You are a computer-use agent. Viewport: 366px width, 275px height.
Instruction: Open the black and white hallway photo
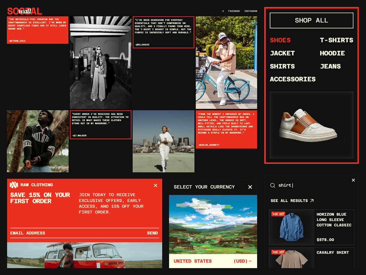click(x=101, y=63)
